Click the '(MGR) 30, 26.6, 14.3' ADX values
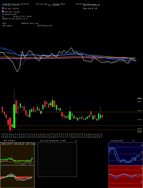Screen dimensions: 143x188 pos(30,23)
